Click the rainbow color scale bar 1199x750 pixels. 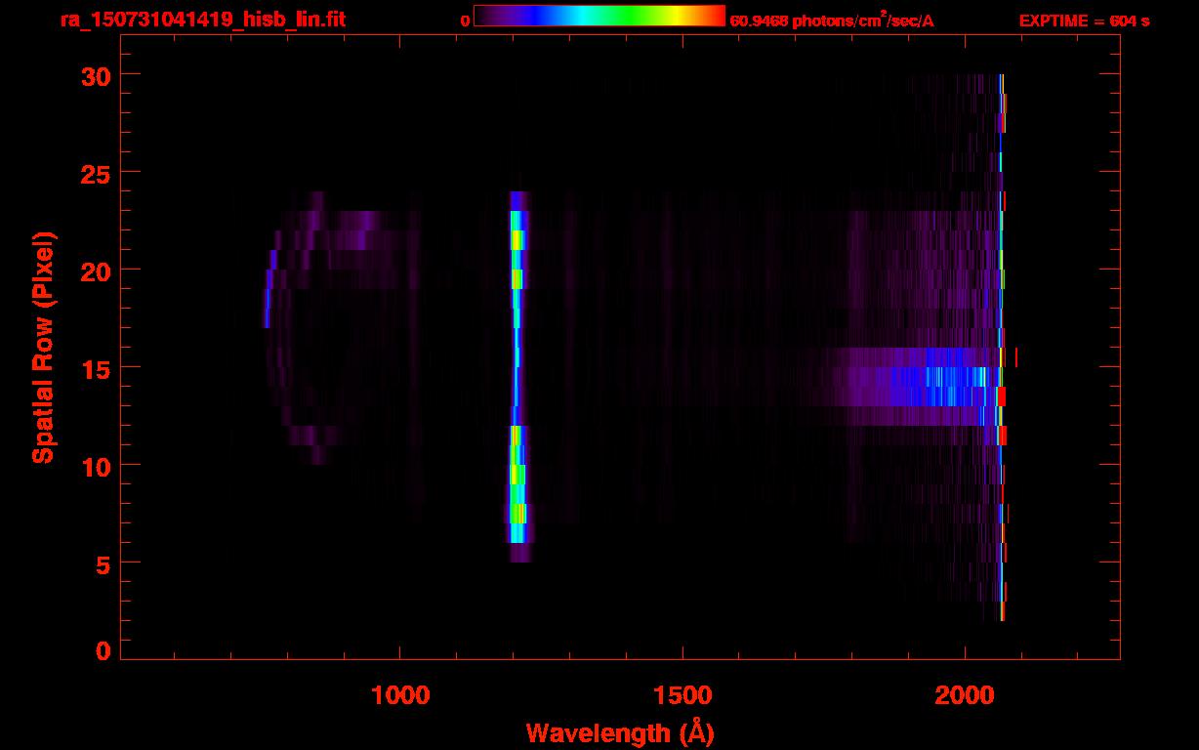click(599, 17)
